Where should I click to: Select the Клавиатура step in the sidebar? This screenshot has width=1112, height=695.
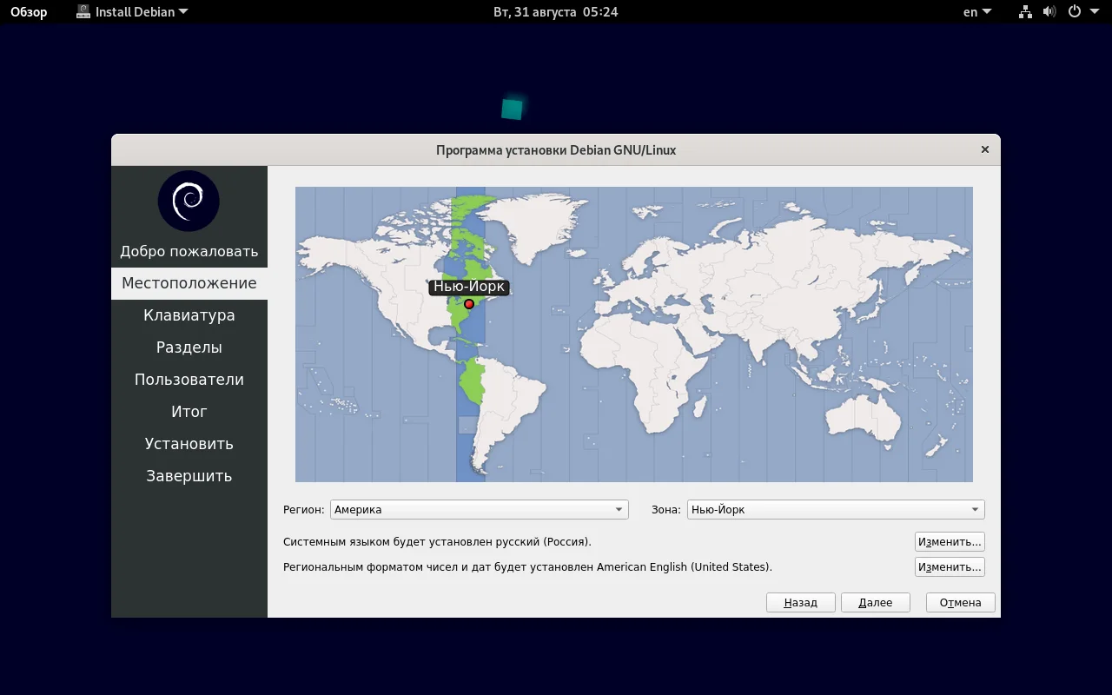(189, 314)
